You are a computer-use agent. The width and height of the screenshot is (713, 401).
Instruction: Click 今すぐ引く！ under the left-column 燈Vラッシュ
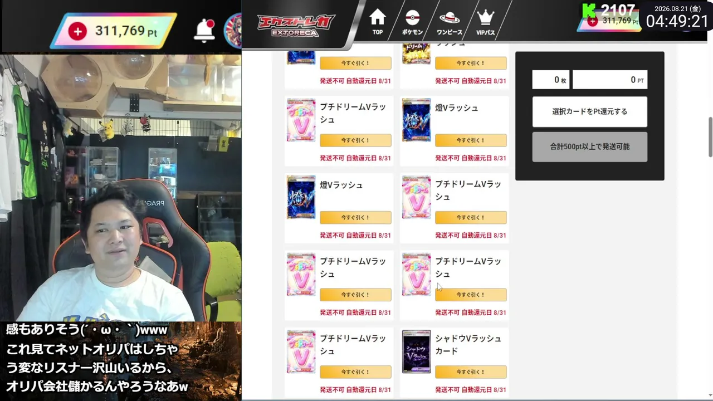click(355, 218)
